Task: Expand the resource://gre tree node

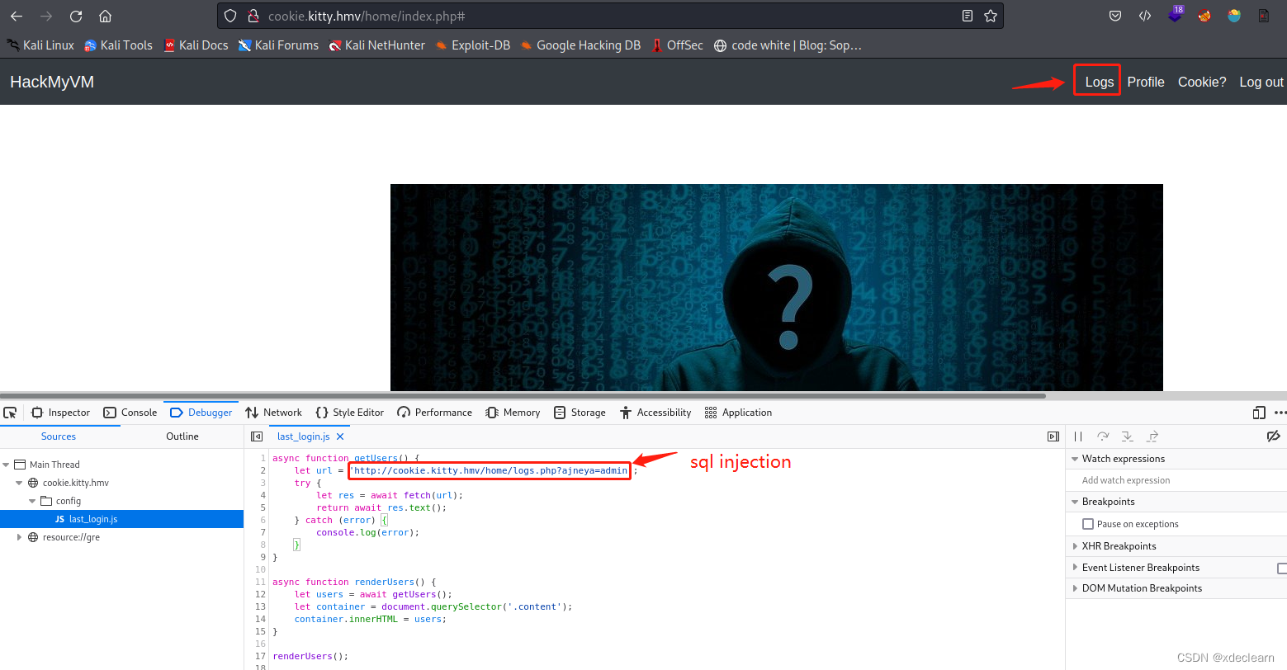Action: coord(20,537)
